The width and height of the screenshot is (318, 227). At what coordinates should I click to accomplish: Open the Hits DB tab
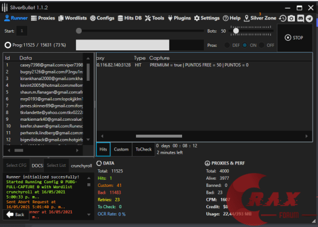(130, 18)
